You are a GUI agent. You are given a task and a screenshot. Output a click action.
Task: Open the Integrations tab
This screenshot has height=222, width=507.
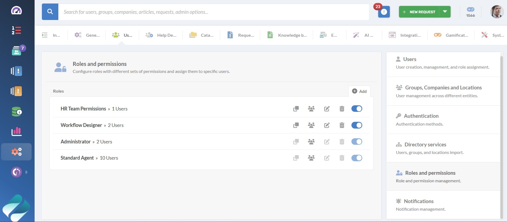pyautogui.click(x=405, y=35)
